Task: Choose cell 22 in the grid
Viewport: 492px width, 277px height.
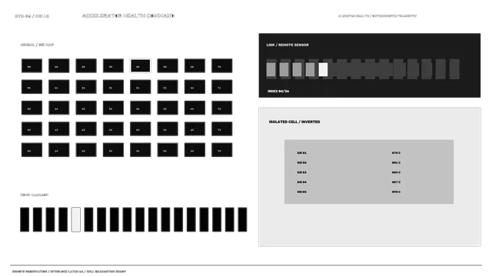Action: [x=86, y=108]
